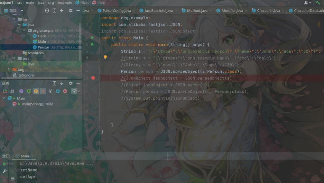The height and width of the screenshot is (183, 324).
Task: Remove the red breakpoint on line 10
Action: [x=93, y=78]
